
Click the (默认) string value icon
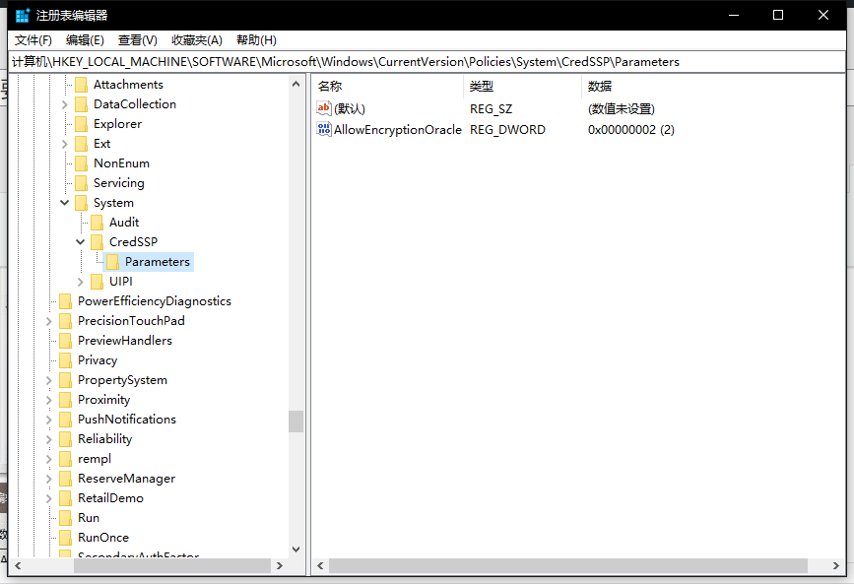pos(324,108)
